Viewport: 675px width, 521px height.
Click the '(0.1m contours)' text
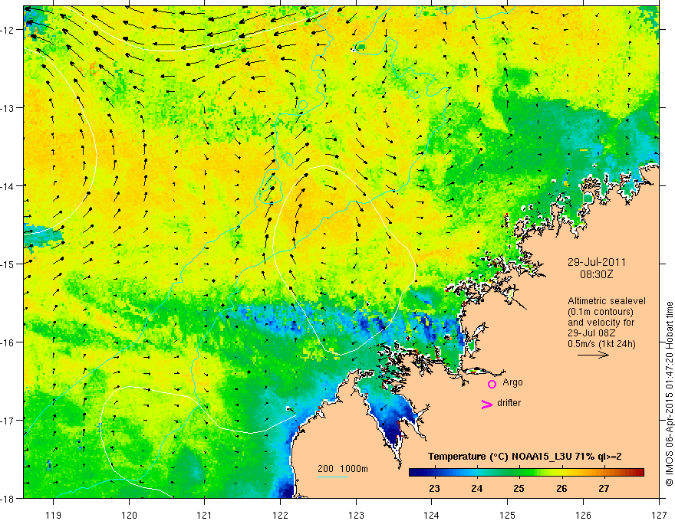pos(601,312)
